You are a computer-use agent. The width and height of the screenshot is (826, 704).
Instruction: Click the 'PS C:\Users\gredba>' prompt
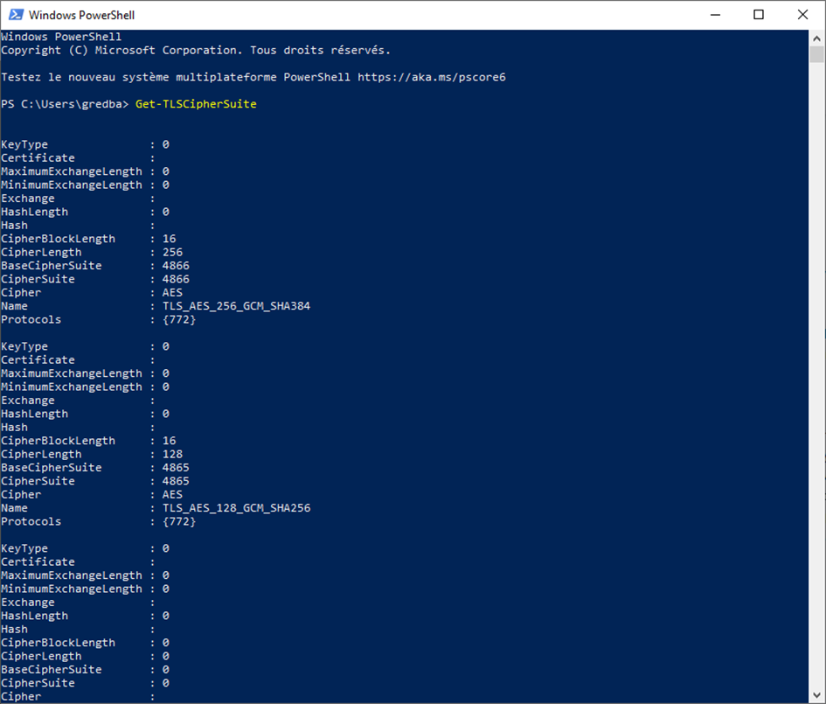pos(65,104)
